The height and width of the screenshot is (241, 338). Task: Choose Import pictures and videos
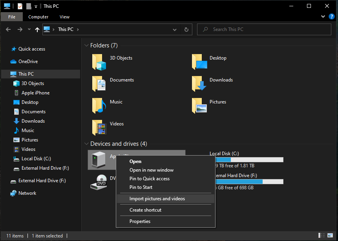(x=157, y=199)
